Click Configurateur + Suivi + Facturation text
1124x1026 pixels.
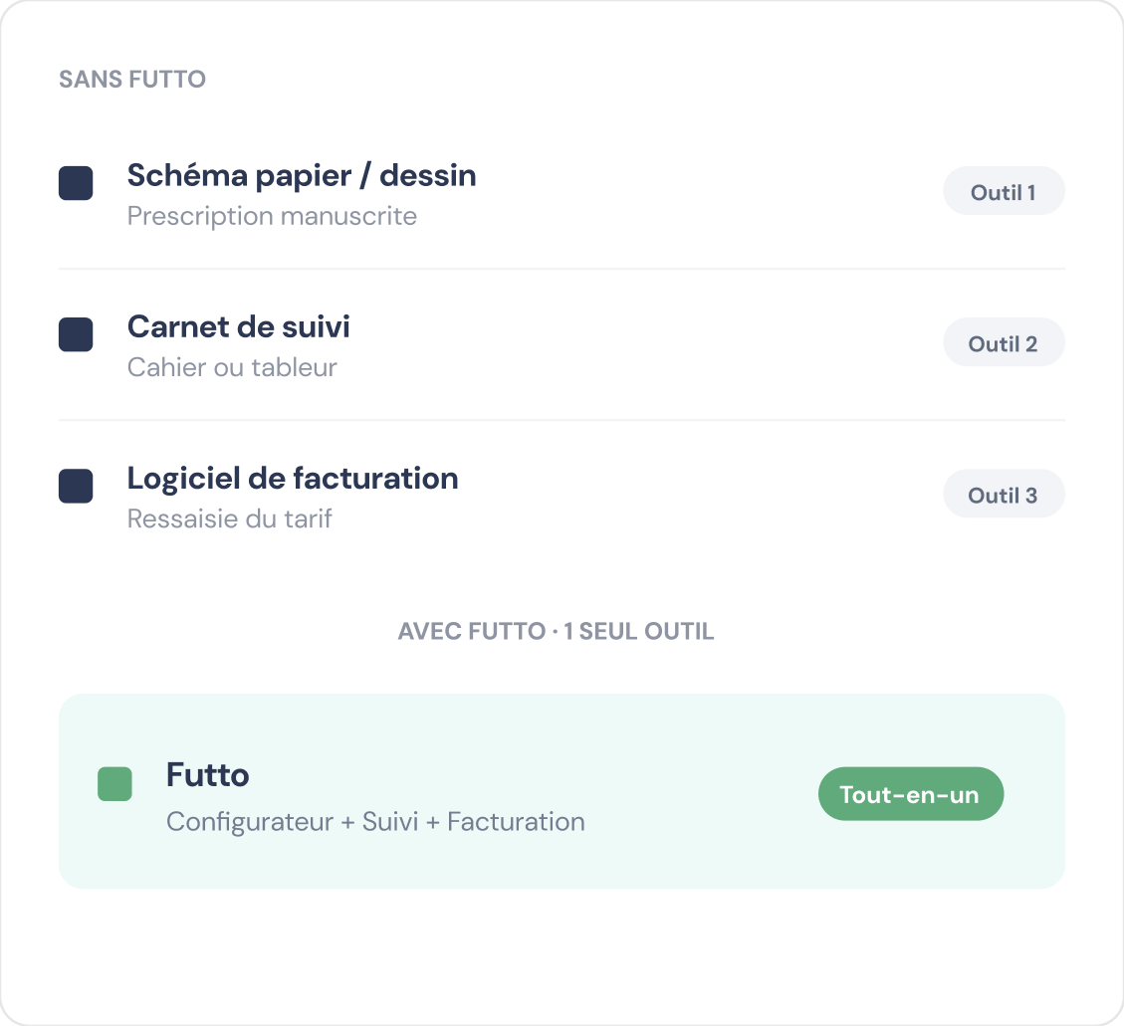(x=375, y=822)
